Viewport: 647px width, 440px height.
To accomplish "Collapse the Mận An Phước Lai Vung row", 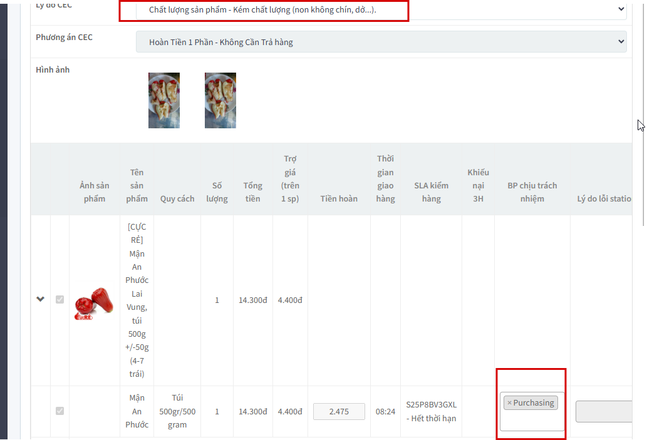I will coord(41,299).
